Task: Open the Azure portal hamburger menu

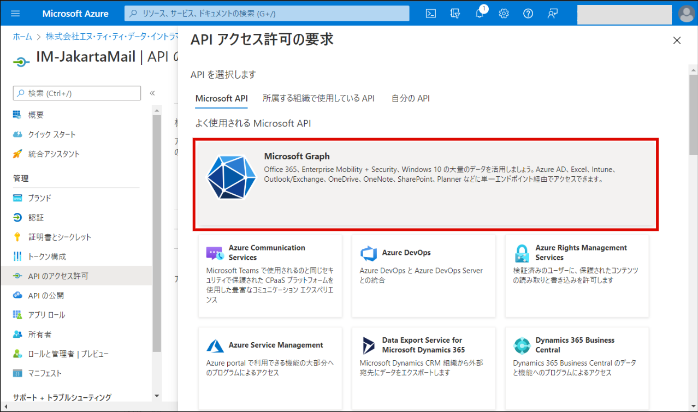Action: click(15, 14)
